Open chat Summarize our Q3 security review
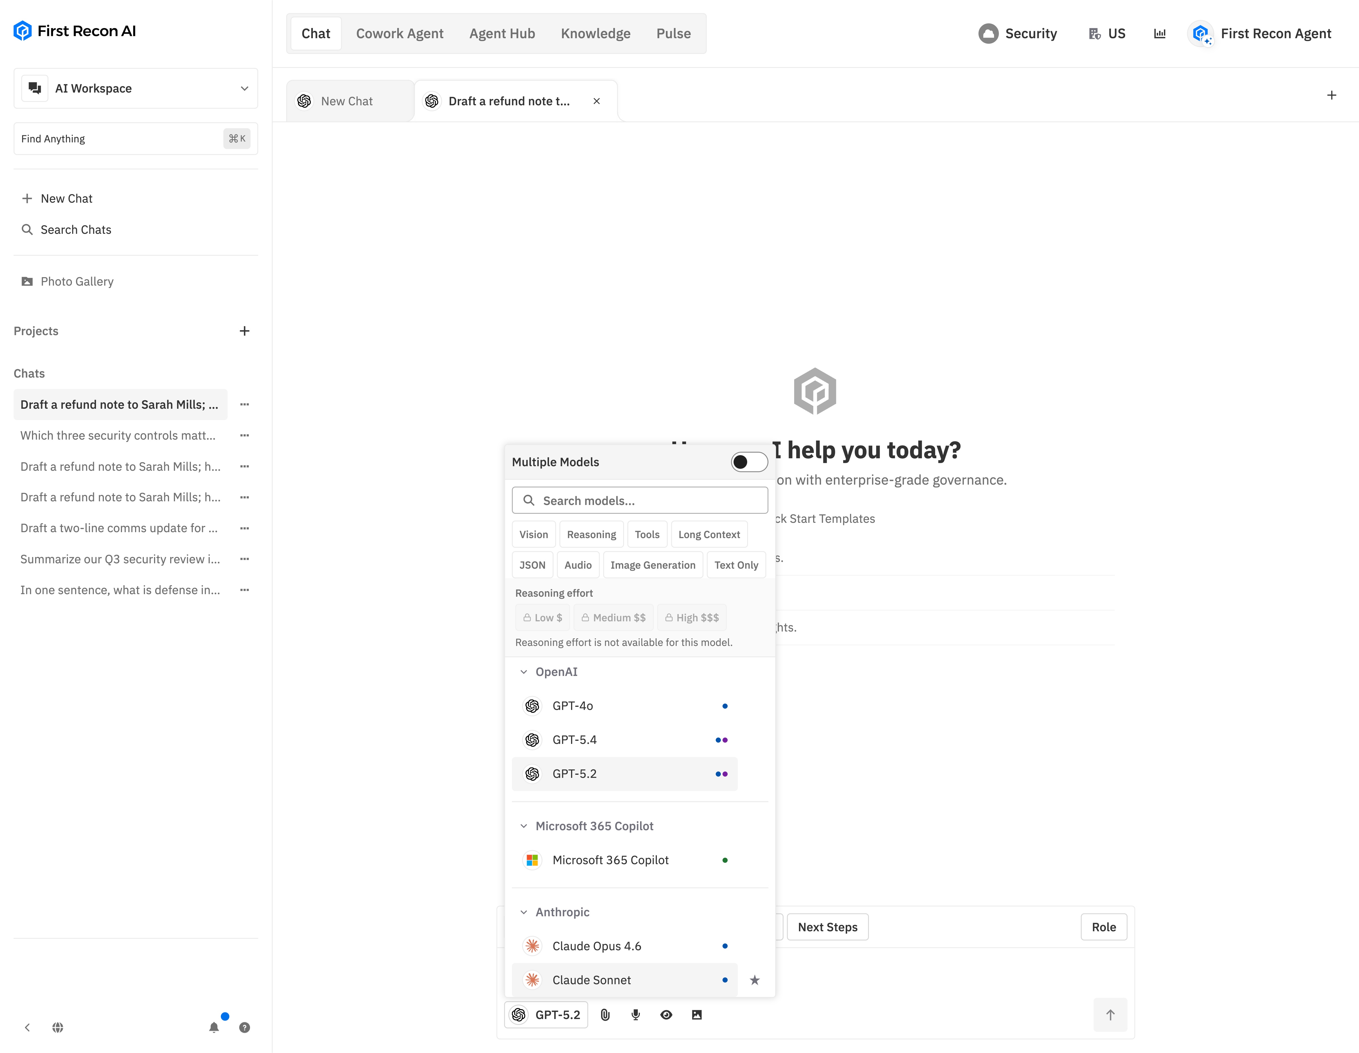Viewport: 1359px width, 1053px height. click(121, 559)
